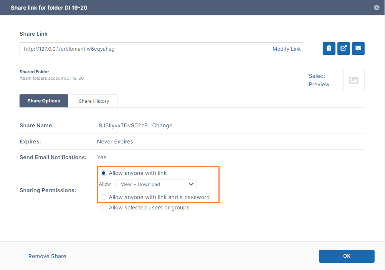
Task: Click the dropdown chevron arrow for Allow
Action: (191, 184)
